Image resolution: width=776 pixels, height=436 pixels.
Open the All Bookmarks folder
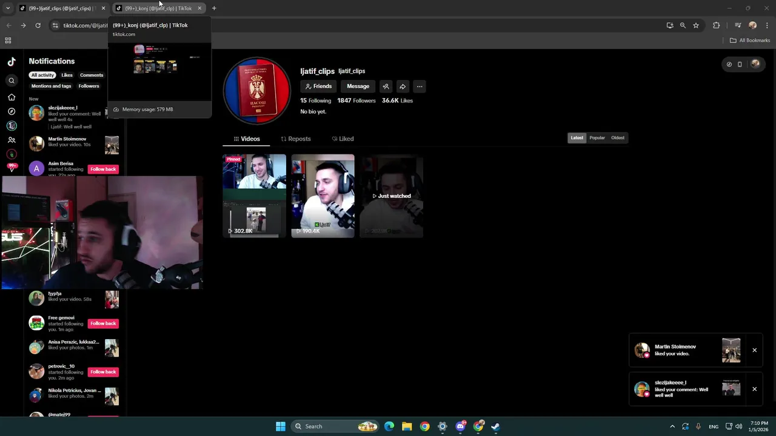click(750, 41)
